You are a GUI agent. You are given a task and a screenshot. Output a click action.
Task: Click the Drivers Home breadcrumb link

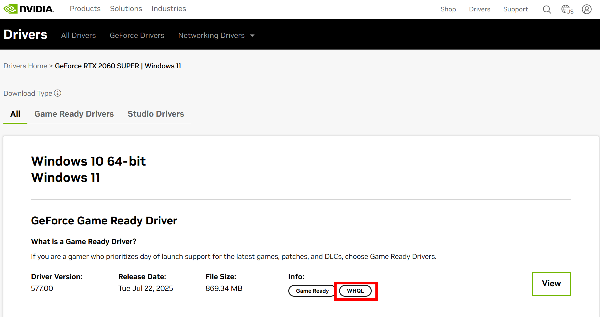coord(25,66)
